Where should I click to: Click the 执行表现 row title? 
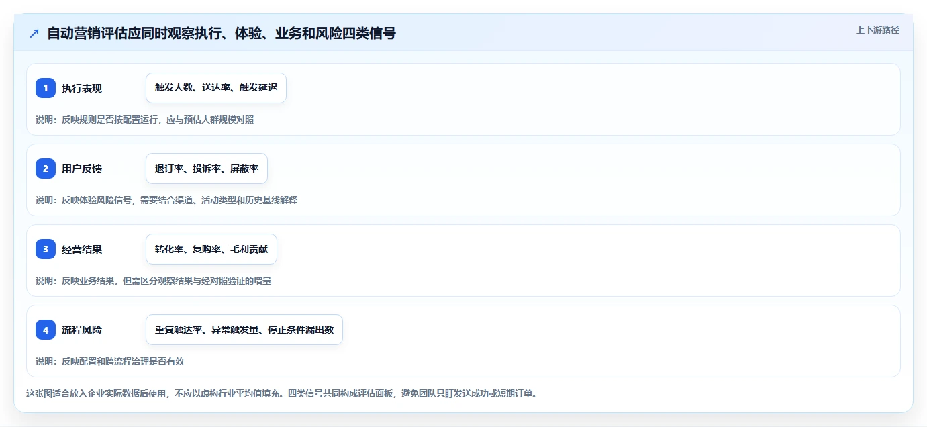[82, 88]
